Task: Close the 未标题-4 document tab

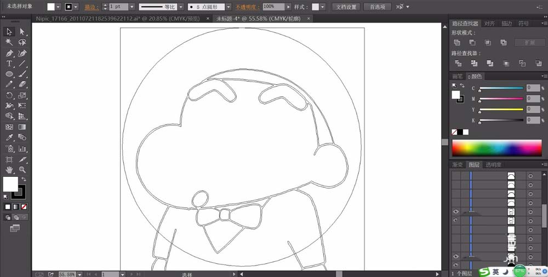Action: pos(307,19)
